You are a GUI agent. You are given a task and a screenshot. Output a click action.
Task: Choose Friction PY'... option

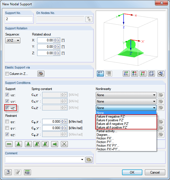point(126,142)
